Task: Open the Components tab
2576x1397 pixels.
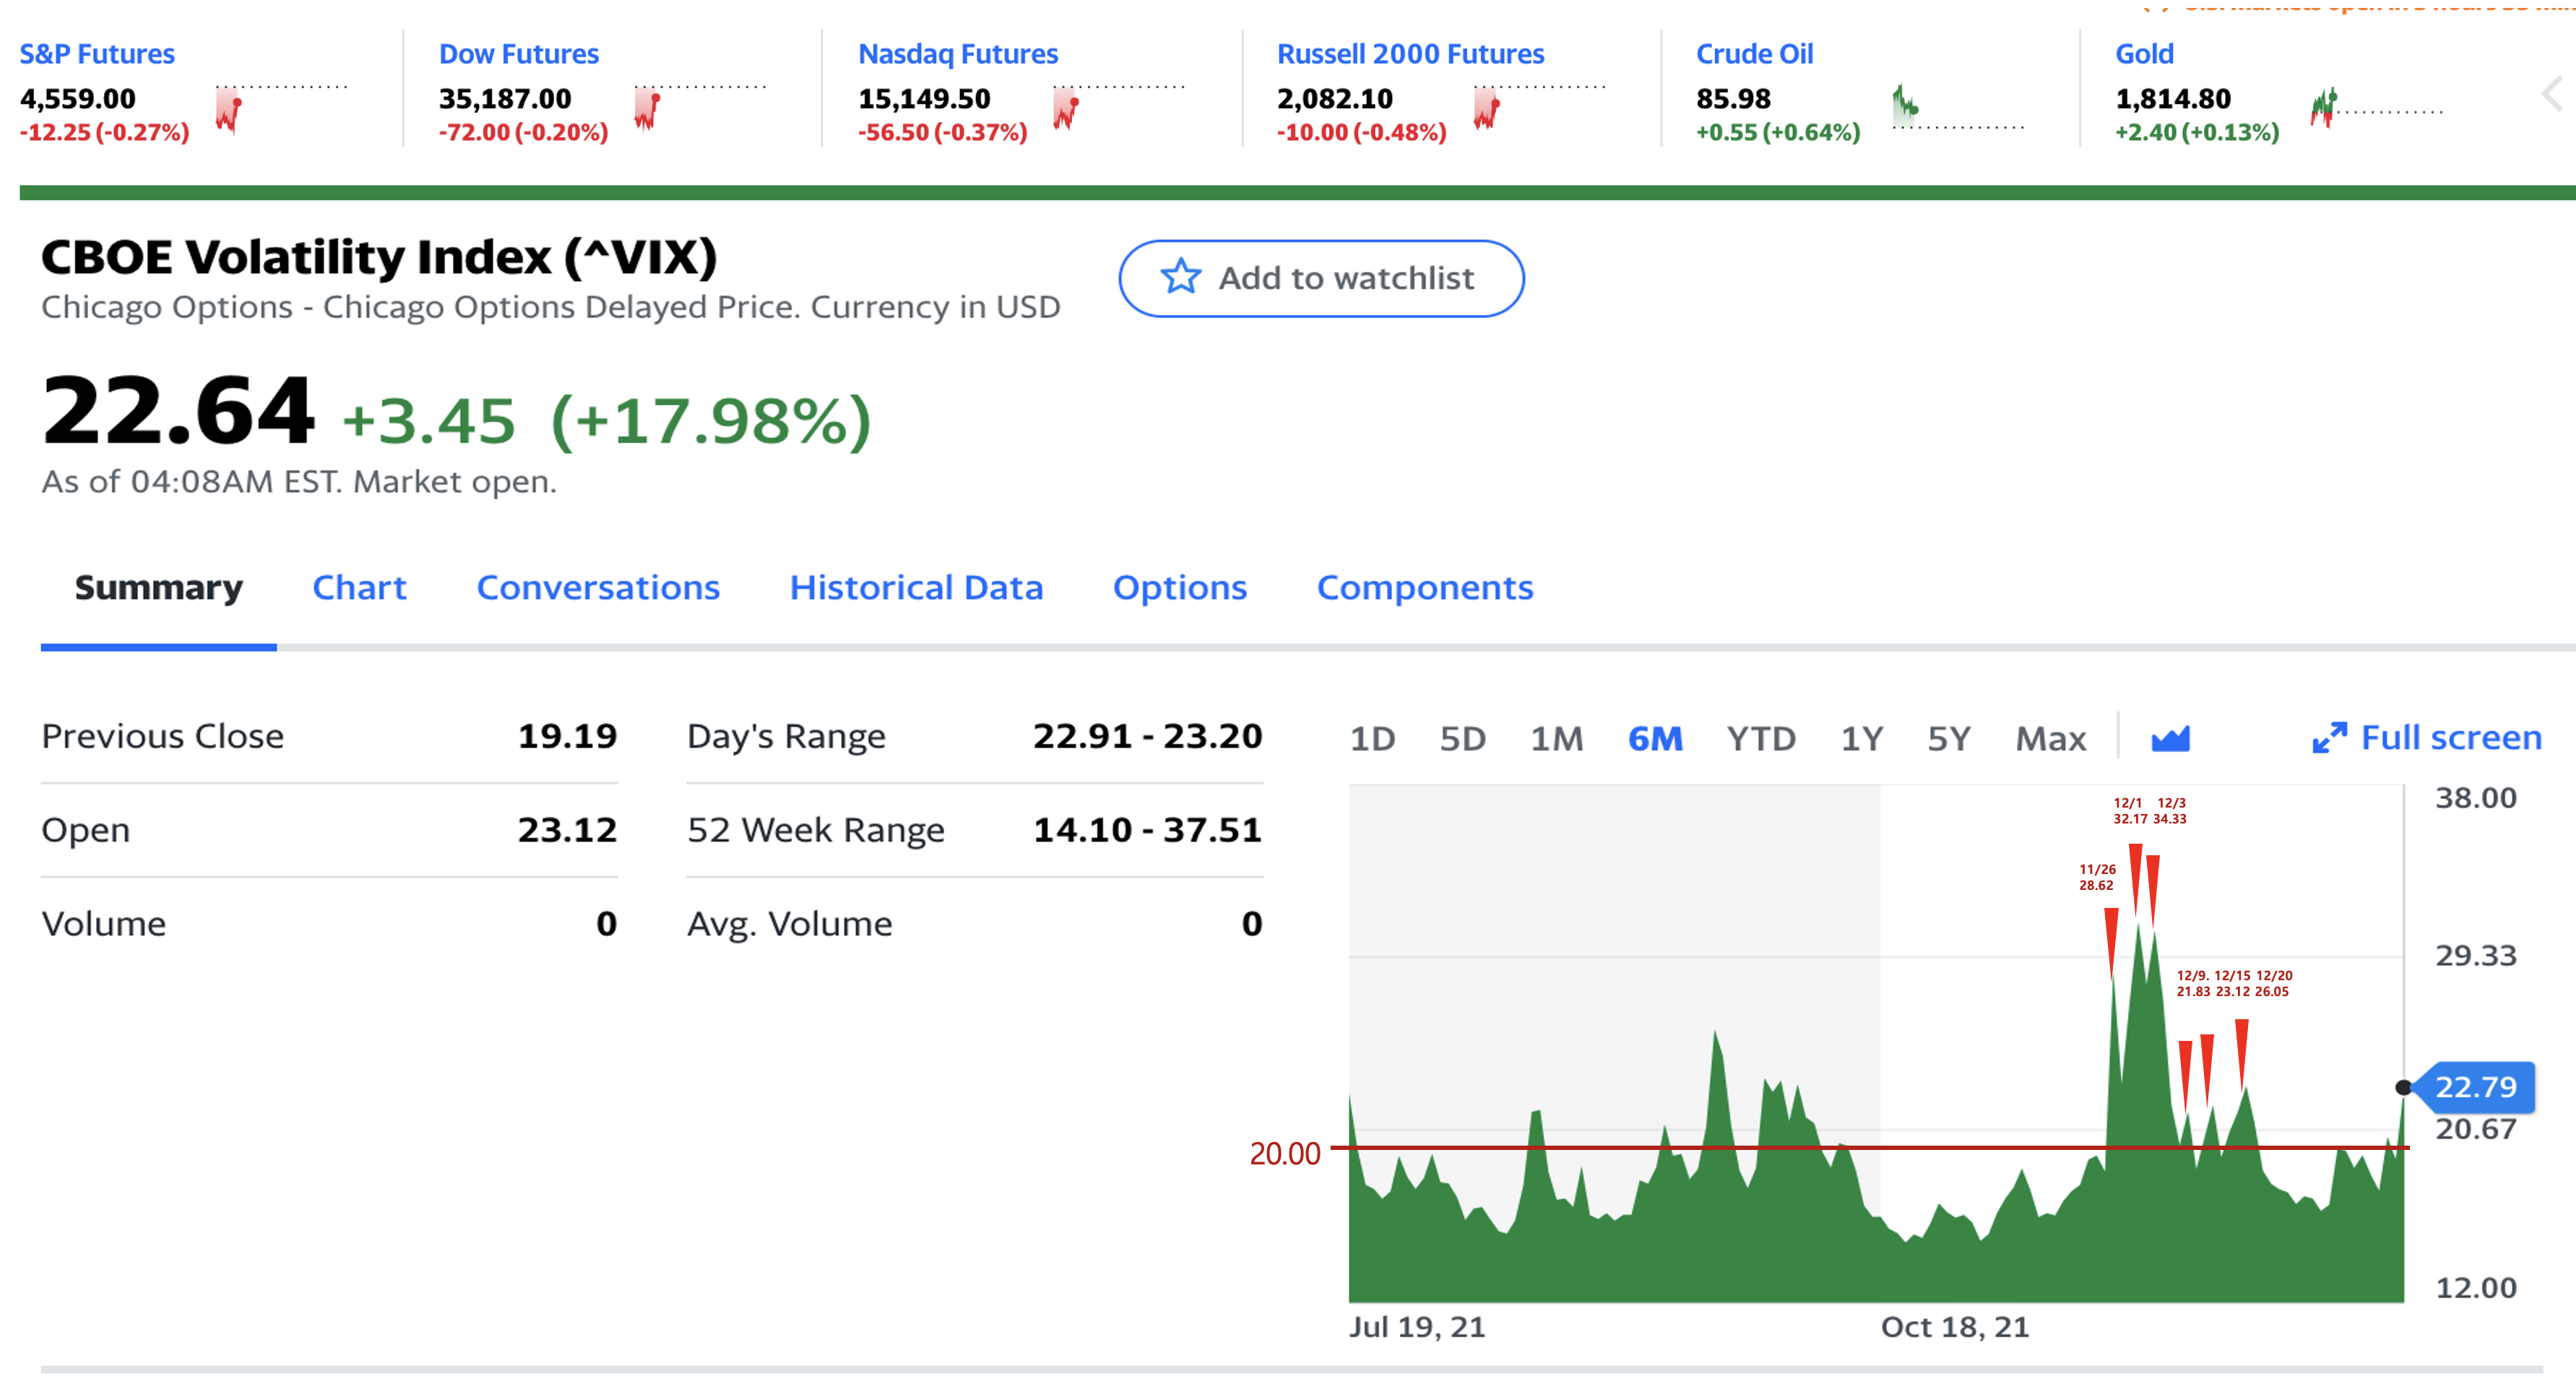Action: (1424, 588)
